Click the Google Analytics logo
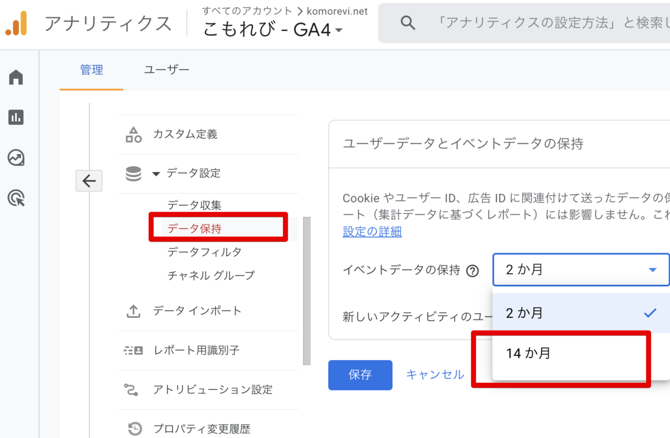The width and height of the screenshot is (670, 438). coord(16,24)
